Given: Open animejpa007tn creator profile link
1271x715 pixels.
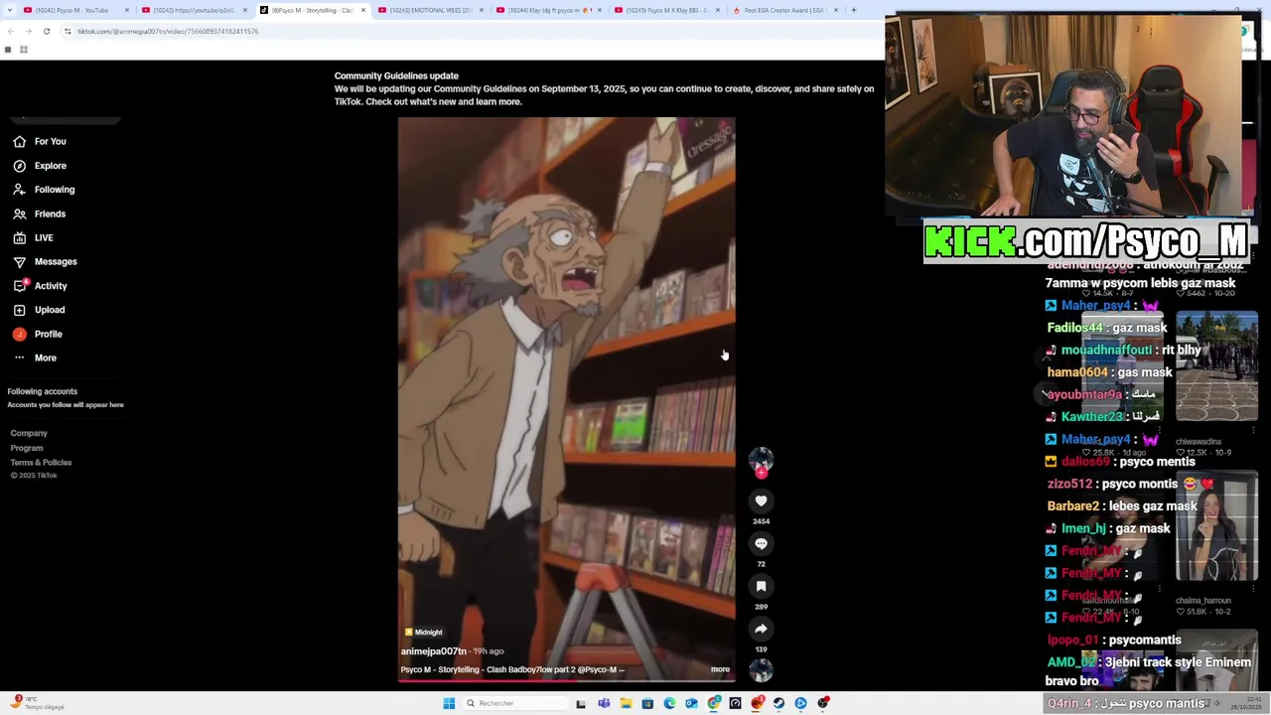Looking at the screenshot, I should pos(433,651).
